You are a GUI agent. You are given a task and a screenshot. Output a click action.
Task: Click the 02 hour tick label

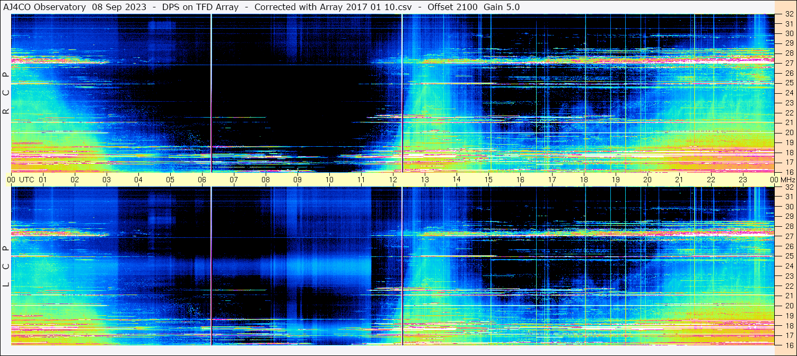coord(75,180)
